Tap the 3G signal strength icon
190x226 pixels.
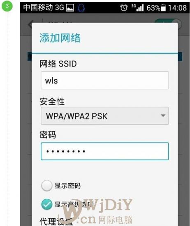click(138, 8)
